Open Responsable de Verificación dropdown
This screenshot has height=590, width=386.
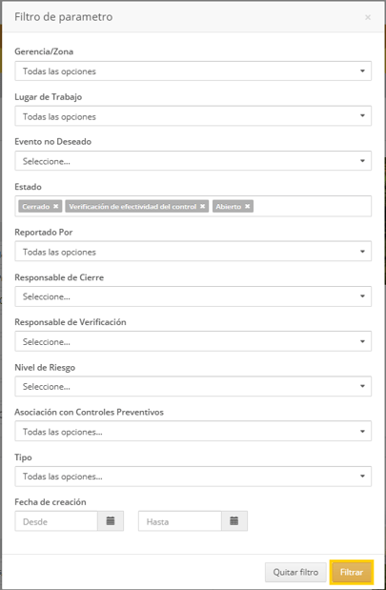(193, 341)
